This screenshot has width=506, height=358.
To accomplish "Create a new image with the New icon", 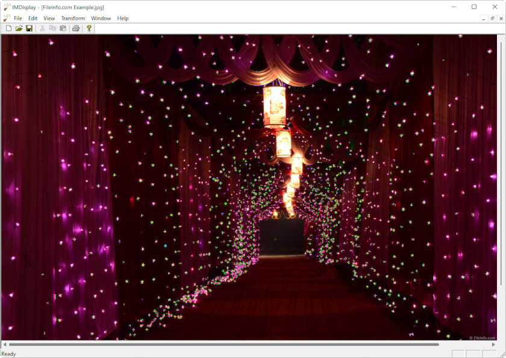I will tap(9, 29).
